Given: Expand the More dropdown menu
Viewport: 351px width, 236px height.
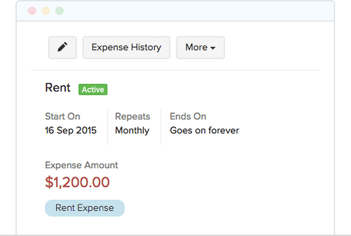Looking at the screenshot, I should tap(200, 47).
